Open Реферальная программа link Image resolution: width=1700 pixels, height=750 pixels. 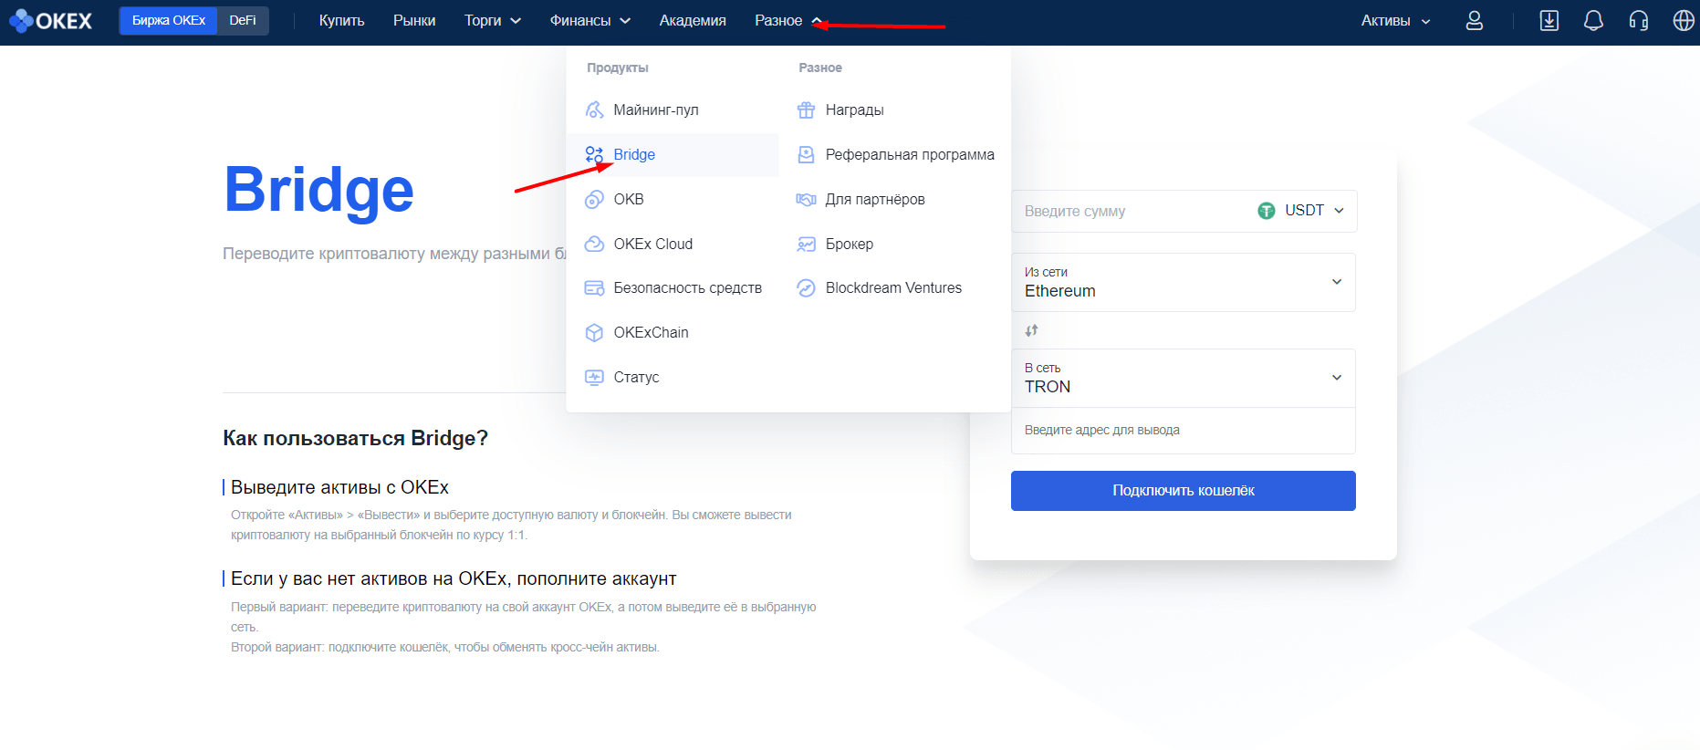(910, 154)
